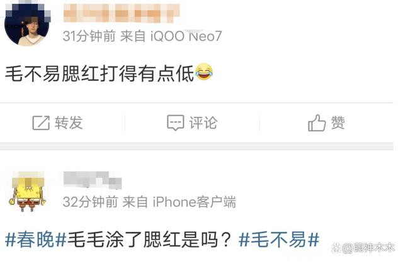403x262 pixels.
Task: Click the iQOO Neo7 source text
Action: (186, 36)
